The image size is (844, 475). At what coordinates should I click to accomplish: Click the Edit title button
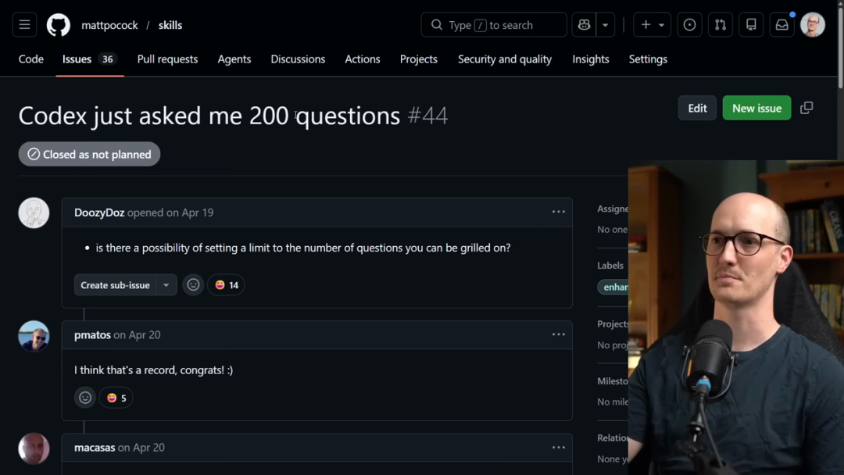(x=697, y=108)
